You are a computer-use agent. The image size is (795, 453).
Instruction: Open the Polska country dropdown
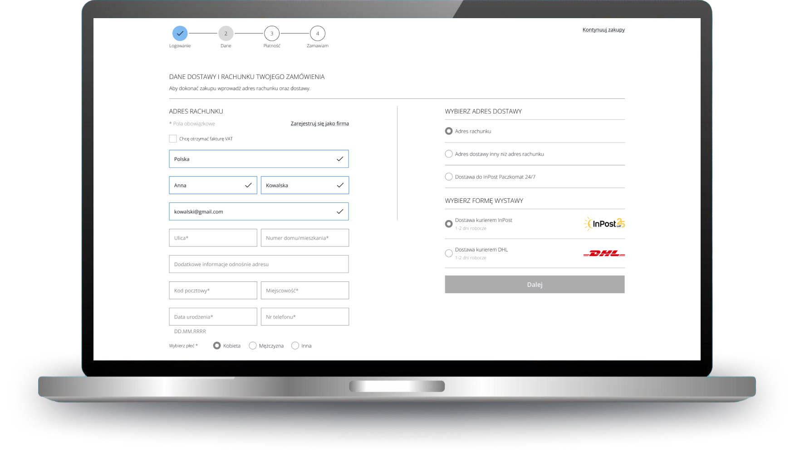pos(259,159)
